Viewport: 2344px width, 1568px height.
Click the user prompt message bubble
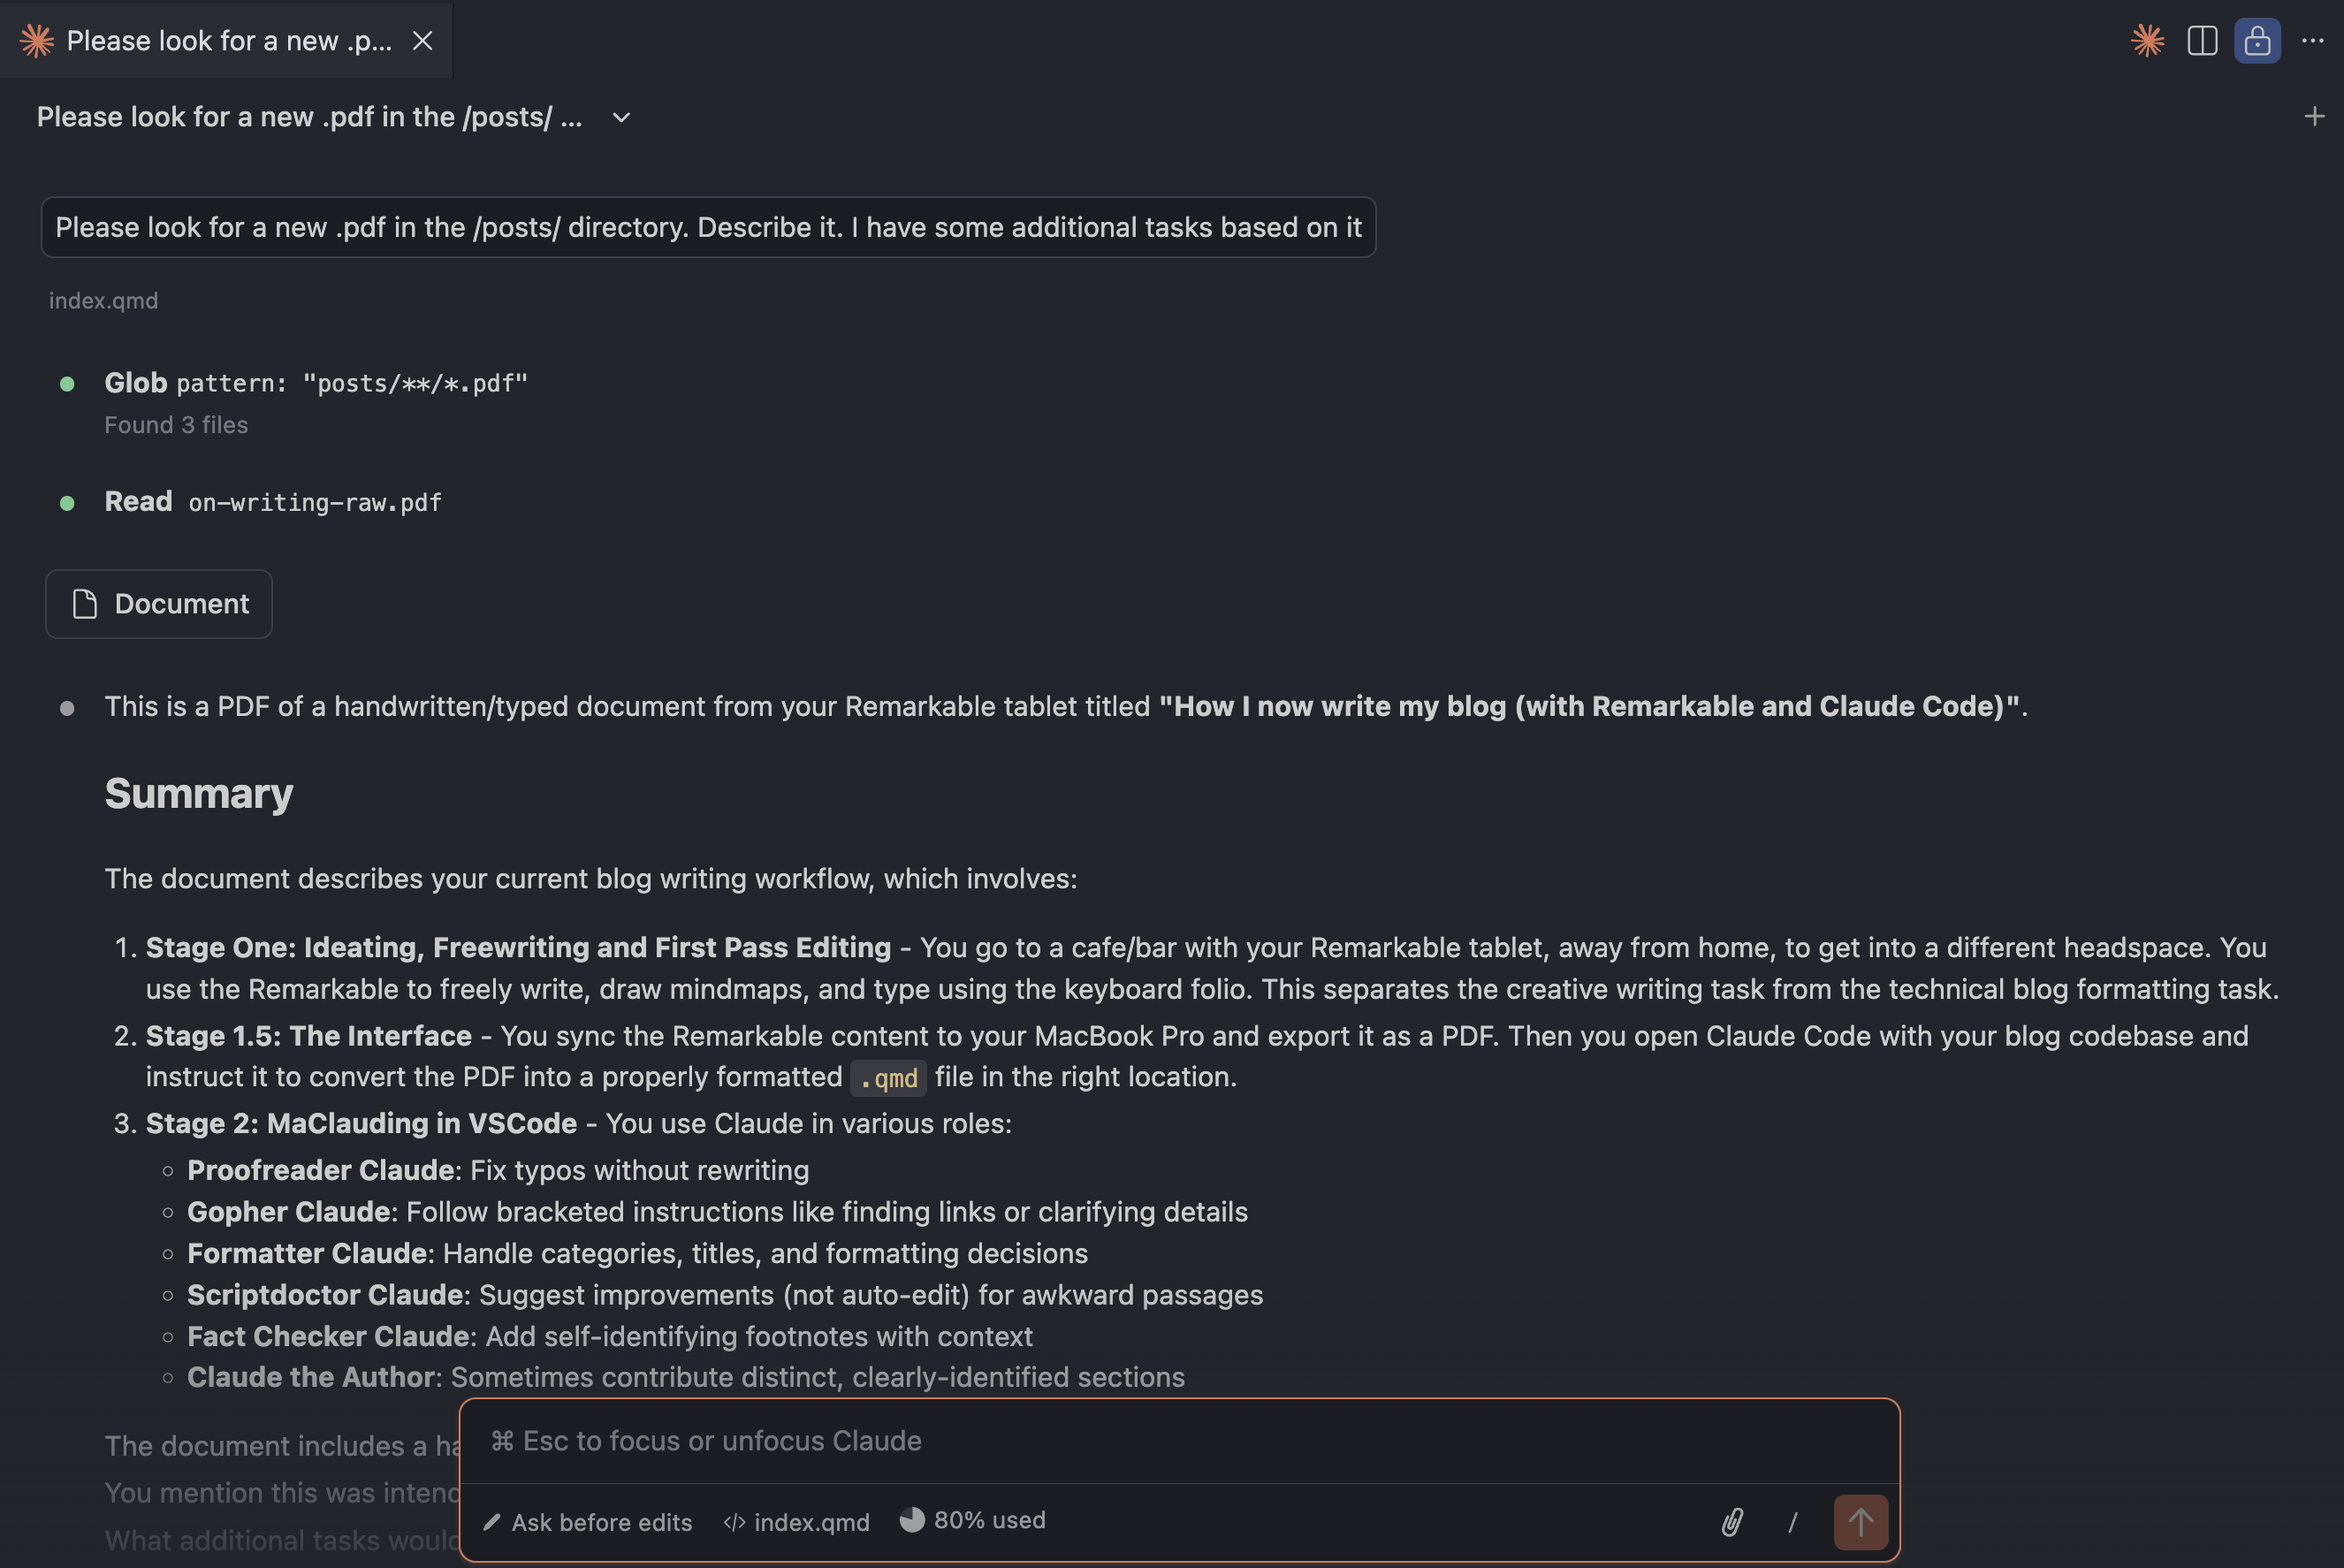point(708,228)
